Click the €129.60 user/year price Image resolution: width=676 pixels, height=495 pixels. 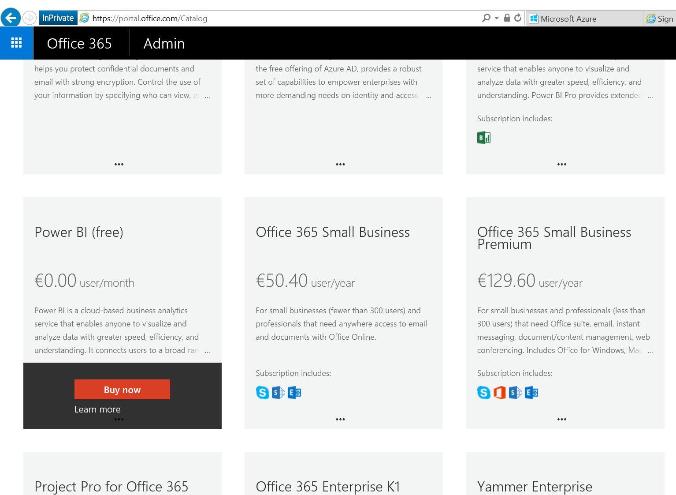[530, 281]
